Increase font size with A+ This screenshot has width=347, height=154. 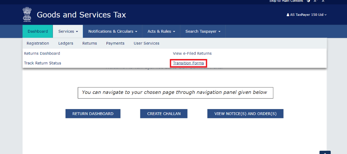click(x=316, y=1)
